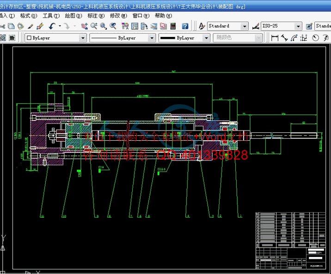This screenshot has width=331, height=274.
Task: Open the 工具 (Tools) menu
Action: pyautogui.click(x=51, y=16)
